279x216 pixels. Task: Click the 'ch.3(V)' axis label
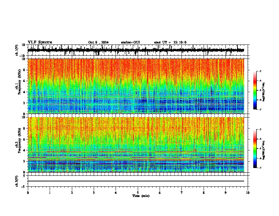pos(17,181)
